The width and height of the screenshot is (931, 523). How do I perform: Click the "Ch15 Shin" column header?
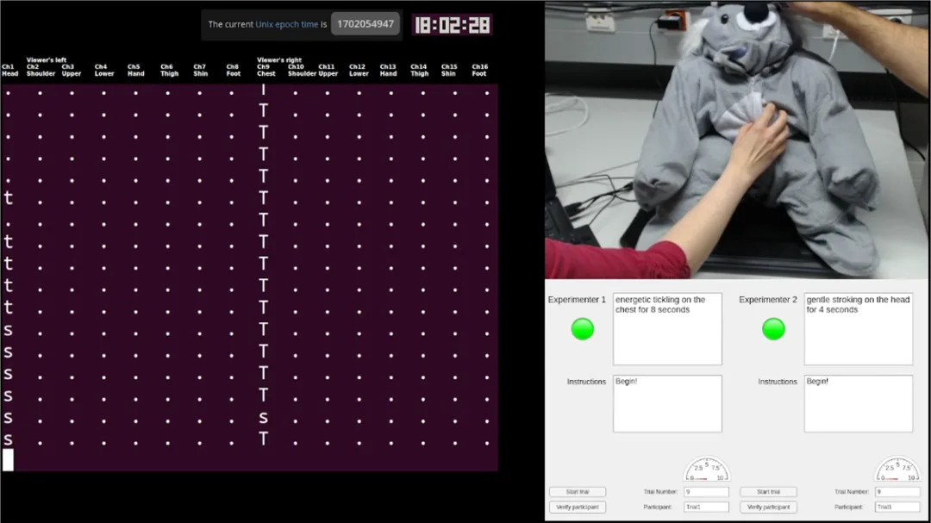pos(449,70)
